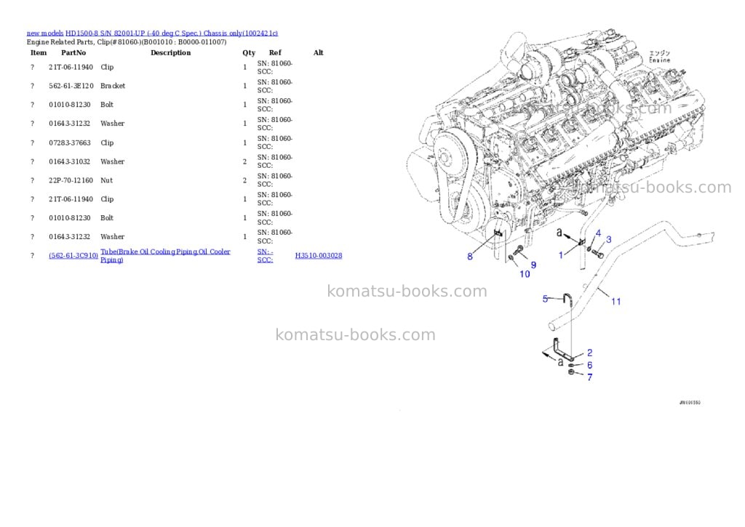Viewport: 745px width, 527px height.
Task: Open the HD1500-8 S/N 82001-UP chassis link
Action: [x=172, y=33]
